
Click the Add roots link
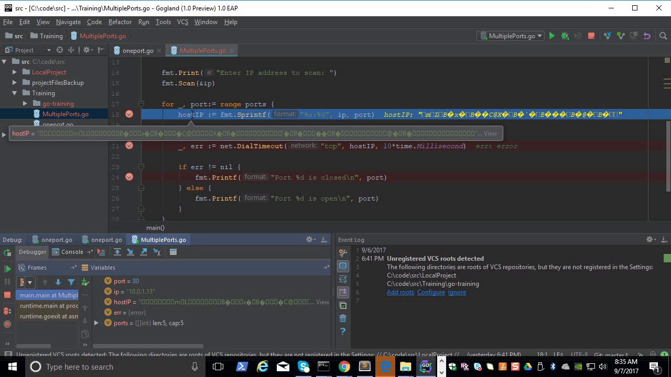pyautogui.click(x=401, y=292)
